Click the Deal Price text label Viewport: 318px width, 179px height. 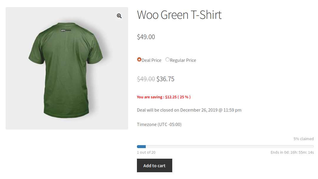pyautogui.click(x=151, y=60)
